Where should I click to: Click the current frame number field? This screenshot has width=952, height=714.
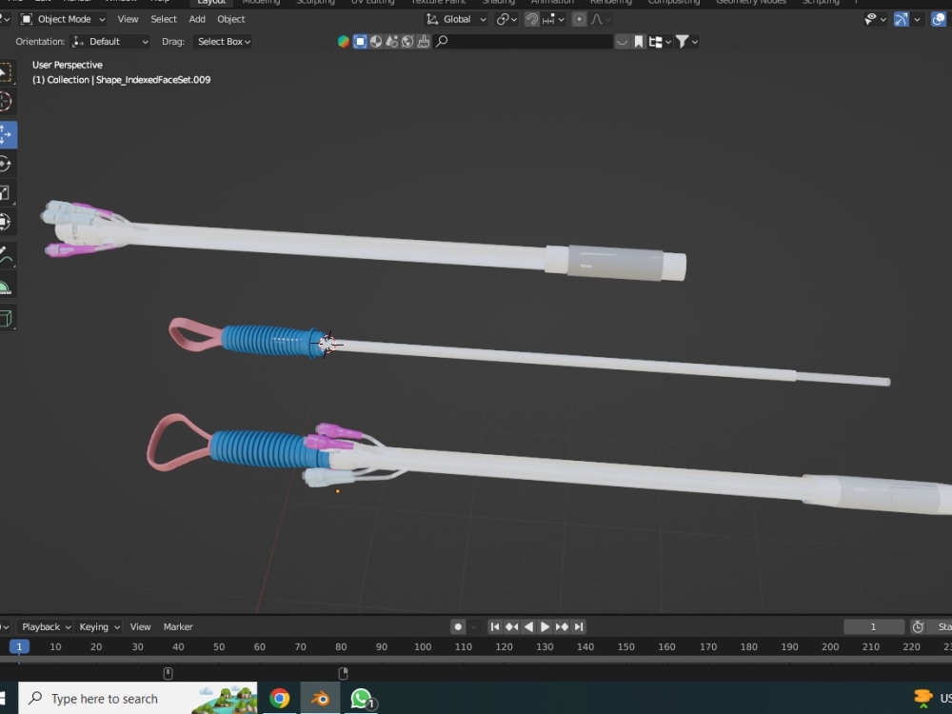874,626
